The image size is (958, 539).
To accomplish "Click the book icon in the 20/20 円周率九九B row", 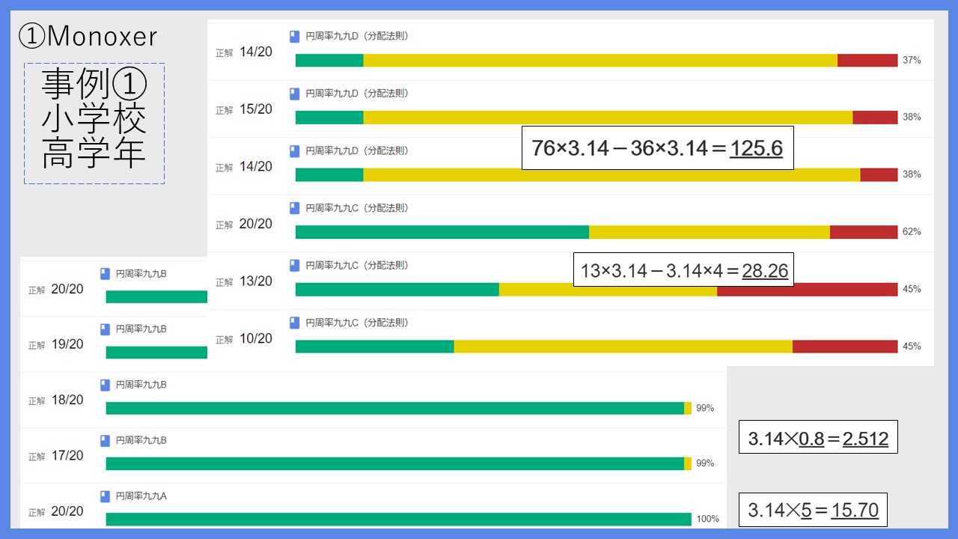I will coord(105,273).
